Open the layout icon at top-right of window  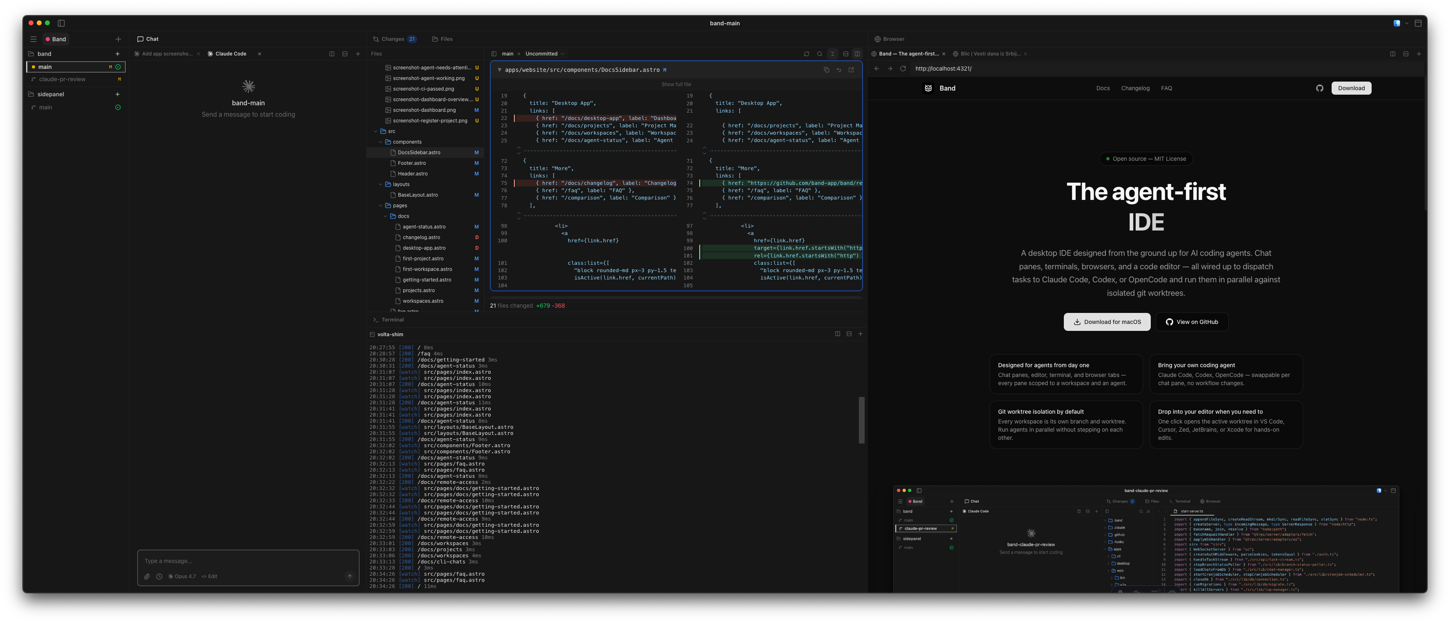point(1418,23)
